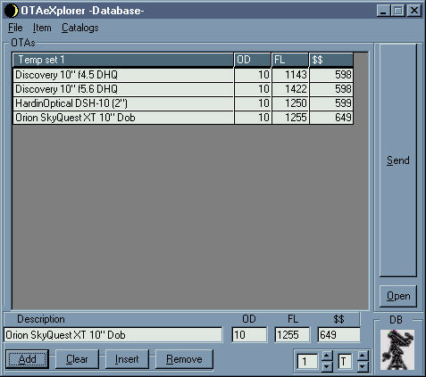The height and width of the screenshot is (377, 426).
Task: Click the DB telescope image
Action: point(397,349)
